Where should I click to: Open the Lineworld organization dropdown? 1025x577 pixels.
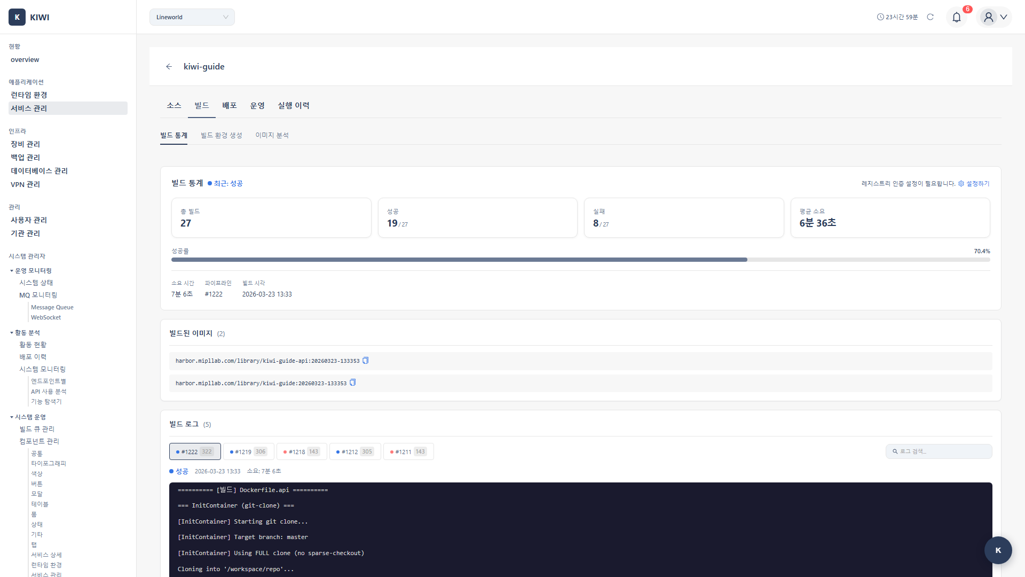[x=192, y=17]
